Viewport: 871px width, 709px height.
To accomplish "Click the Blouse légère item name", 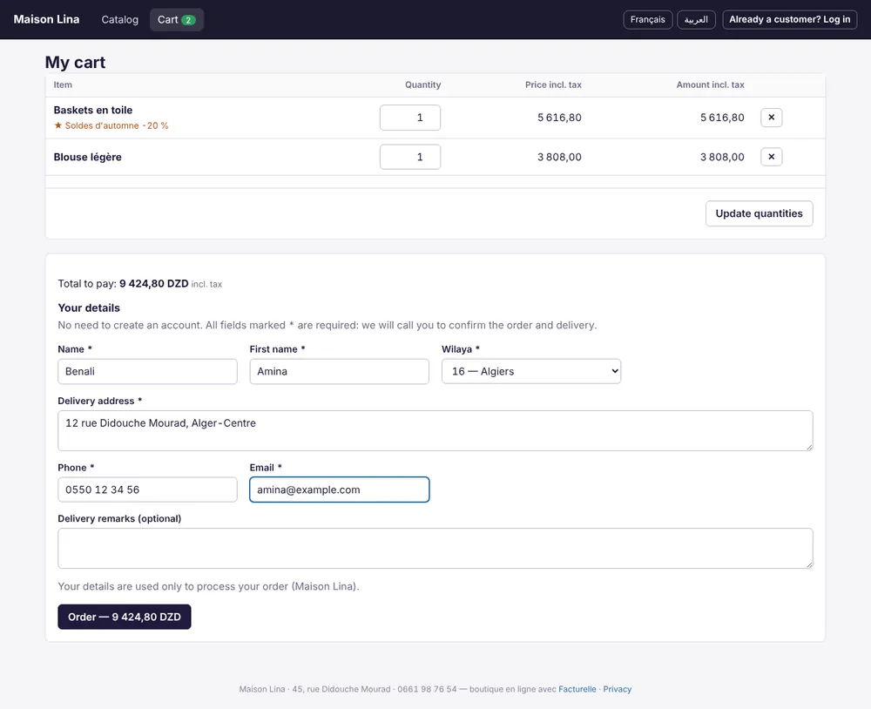I will pyautogui.click(x=87, y=158).
